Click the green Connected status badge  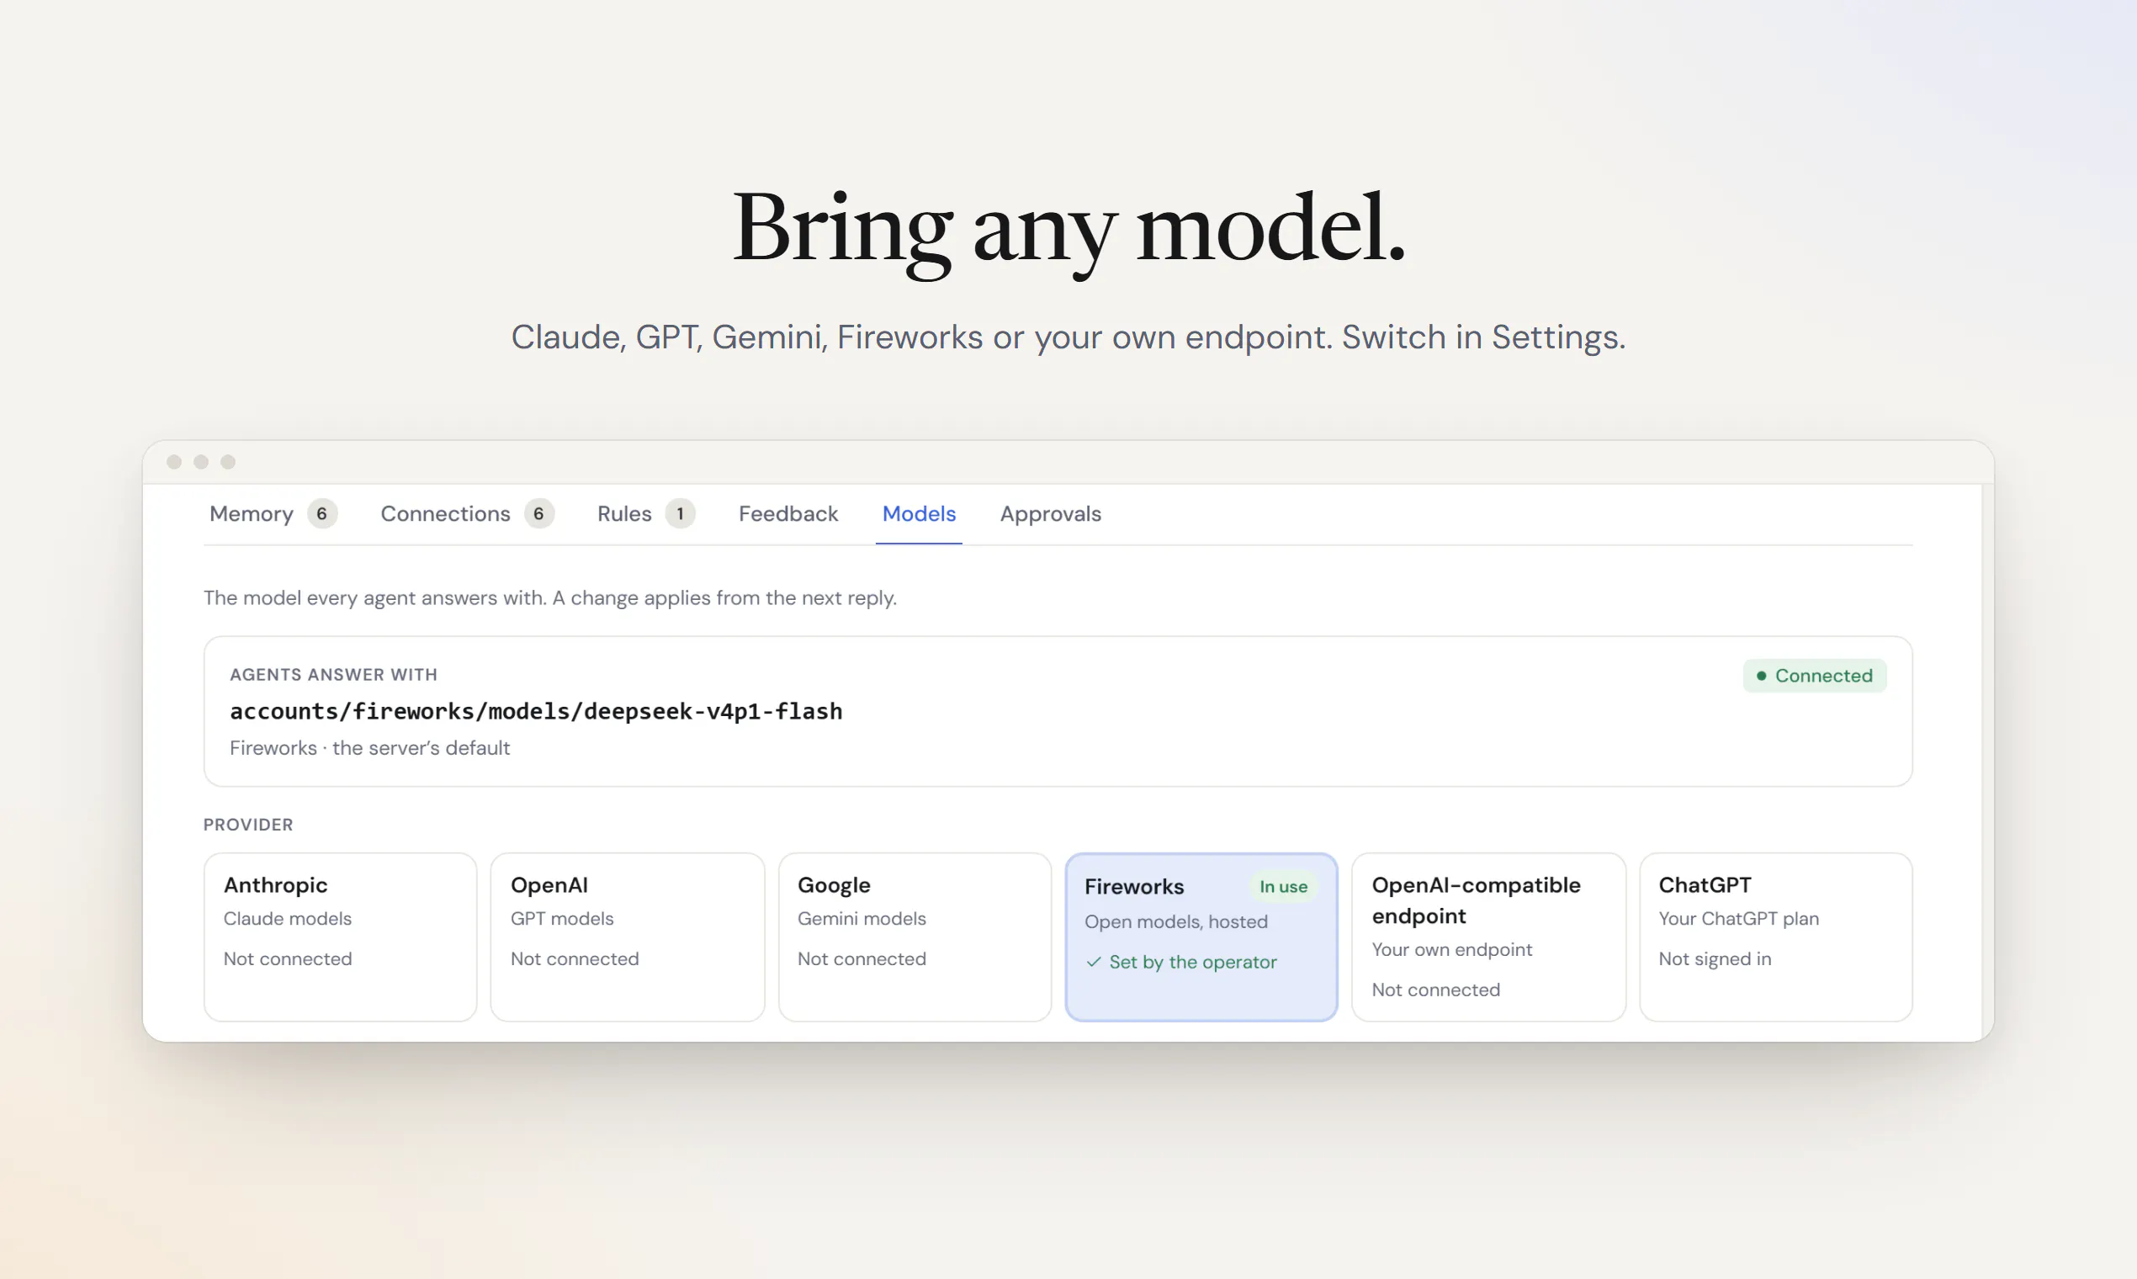(1814, 676)
